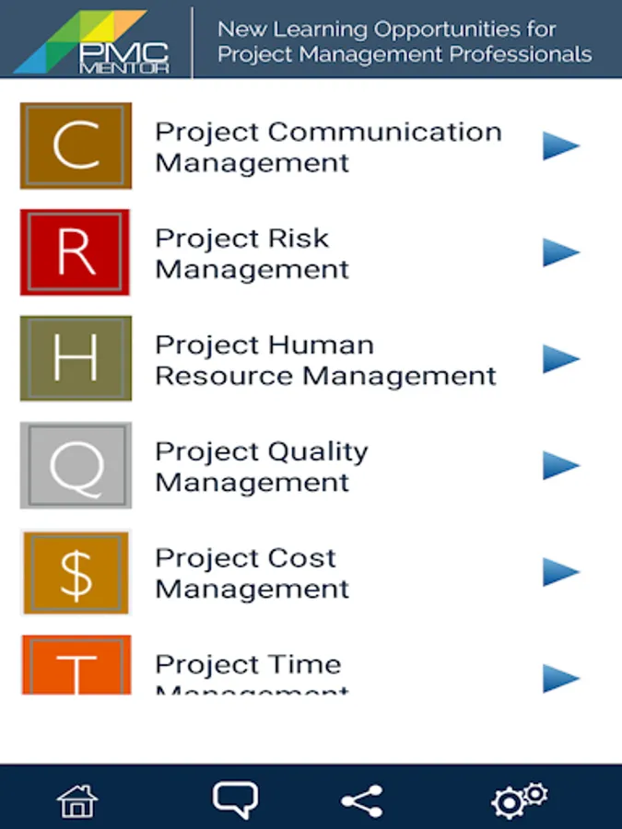Select the olive H Human Resource icon
Image resolution: width=622 pixels, height=829 pixels.
tap(76, 358)
